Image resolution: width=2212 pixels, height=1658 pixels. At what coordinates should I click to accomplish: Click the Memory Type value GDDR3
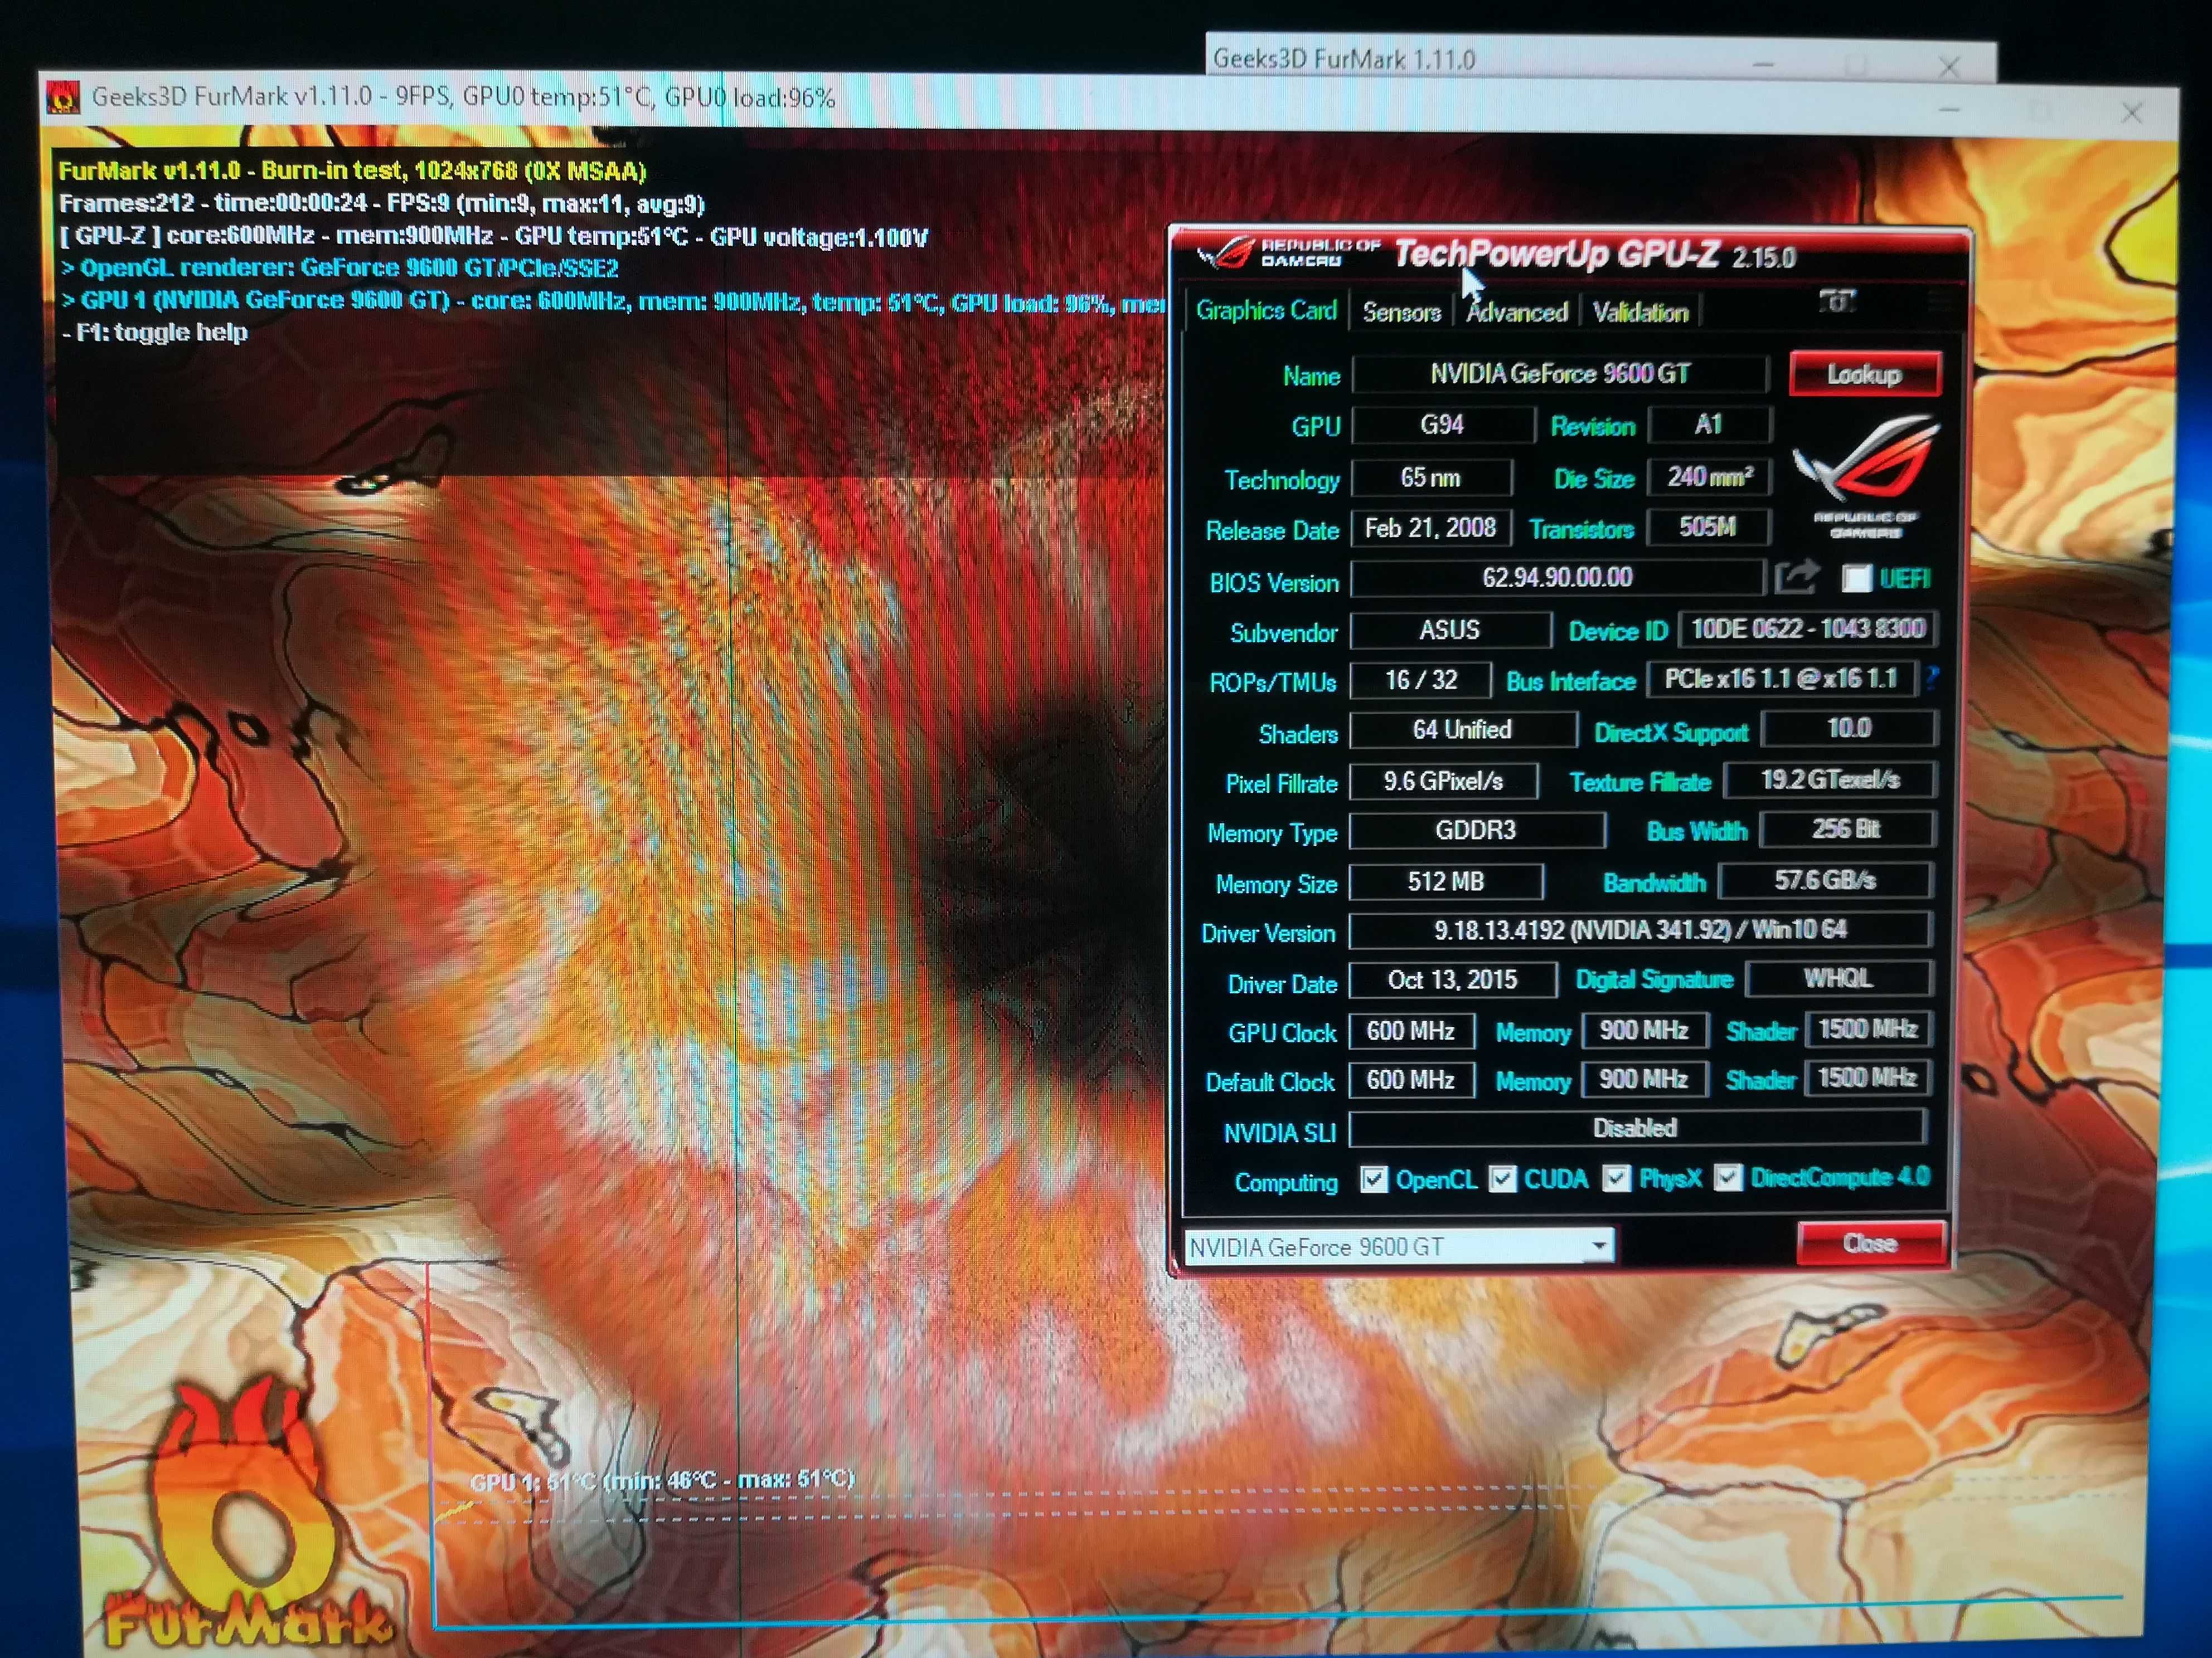pyautogui.click(x=1477, y=831)
